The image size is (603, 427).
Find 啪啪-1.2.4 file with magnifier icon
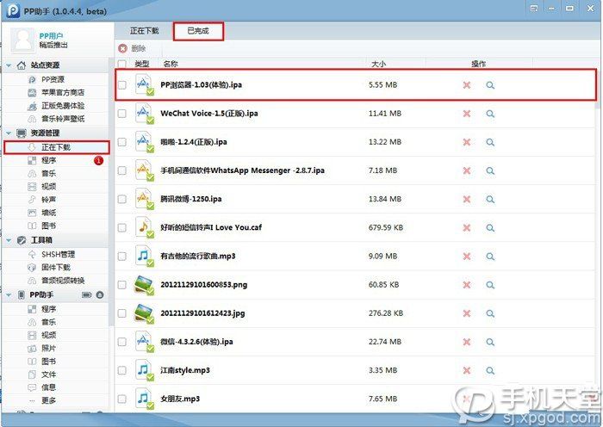point(490,142)
